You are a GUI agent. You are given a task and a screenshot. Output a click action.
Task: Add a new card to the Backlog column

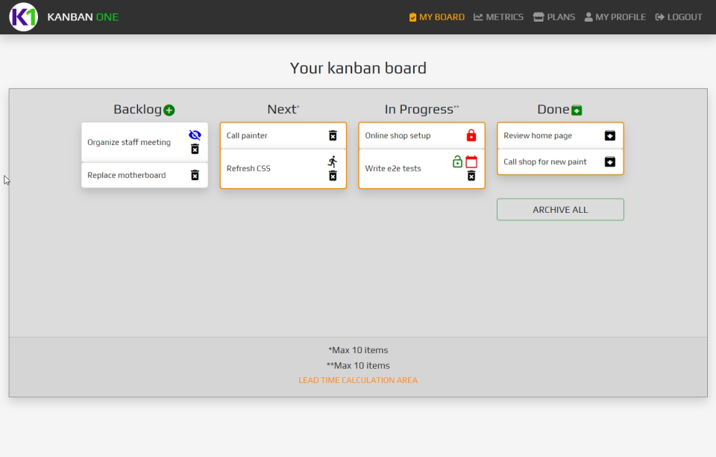point(169,109)
